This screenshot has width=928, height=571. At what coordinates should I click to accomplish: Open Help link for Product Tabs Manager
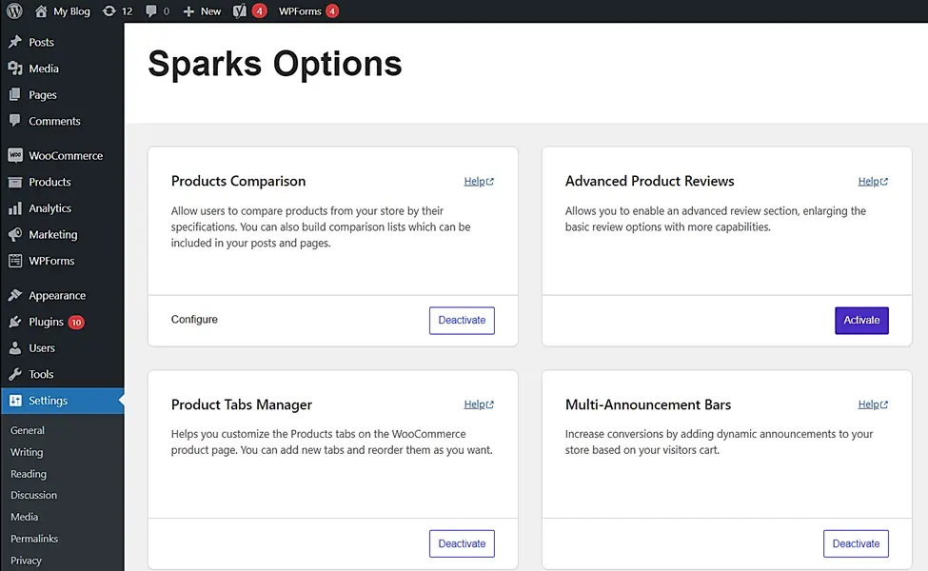(478, 404)
